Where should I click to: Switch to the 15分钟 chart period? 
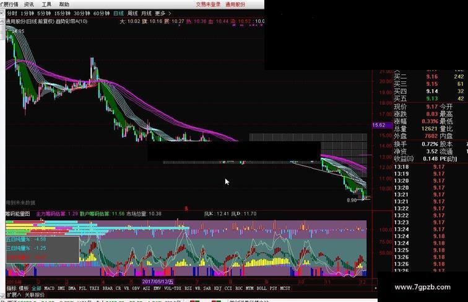pos(62,14)
